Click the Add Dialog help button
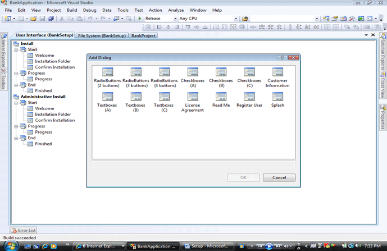387x251 pixels. click(x=282, y=57)
